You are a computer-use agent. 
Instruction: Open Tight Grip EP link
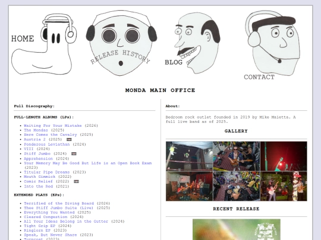coord(39,226)
